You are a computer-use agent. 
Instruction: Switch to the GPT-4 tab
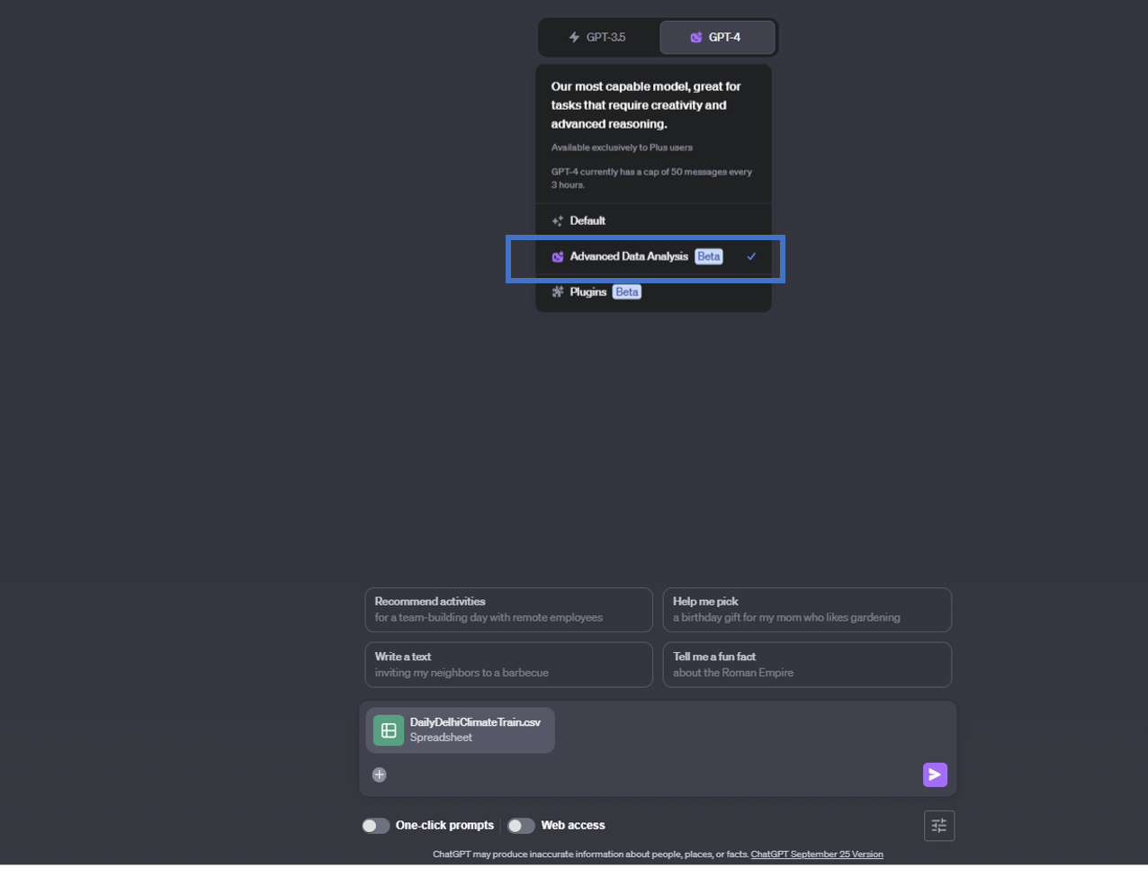click(717, 37)
